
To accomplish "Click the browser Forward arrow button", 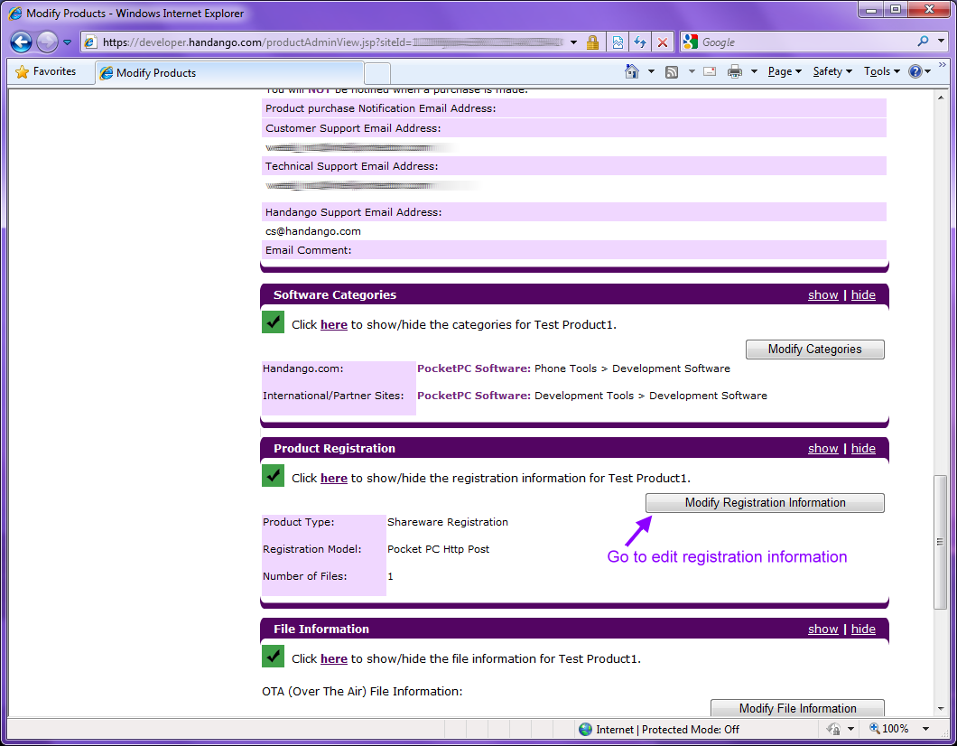I will [47, 42].
